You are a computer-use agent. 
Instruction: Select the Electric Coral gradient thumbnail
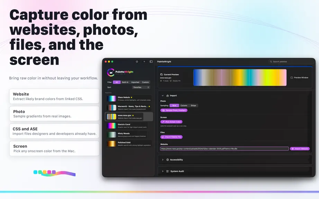(111, 126)
